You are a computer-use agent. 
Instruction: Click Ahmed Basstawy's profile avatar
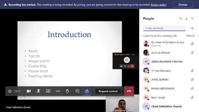pyautogui.click(x=146, y=70)
